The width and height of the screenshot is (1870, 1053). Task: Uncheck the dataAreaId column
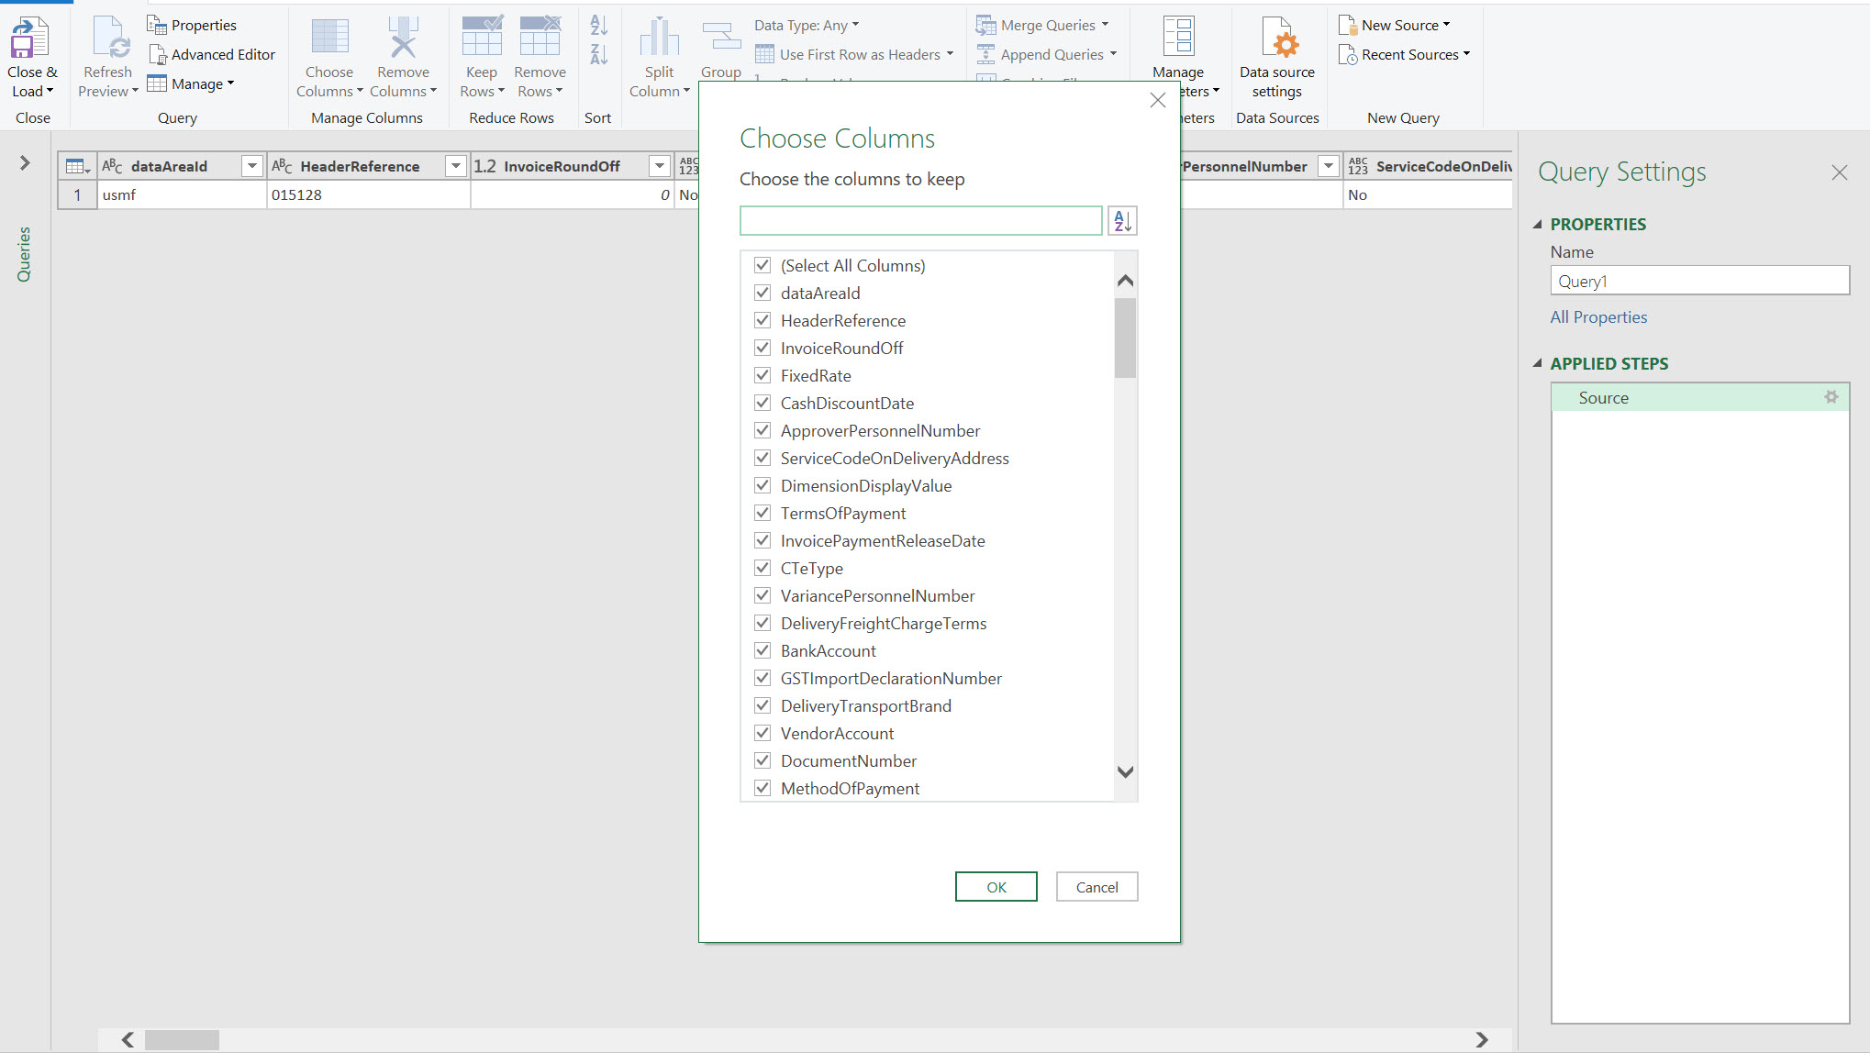(762, 293)
